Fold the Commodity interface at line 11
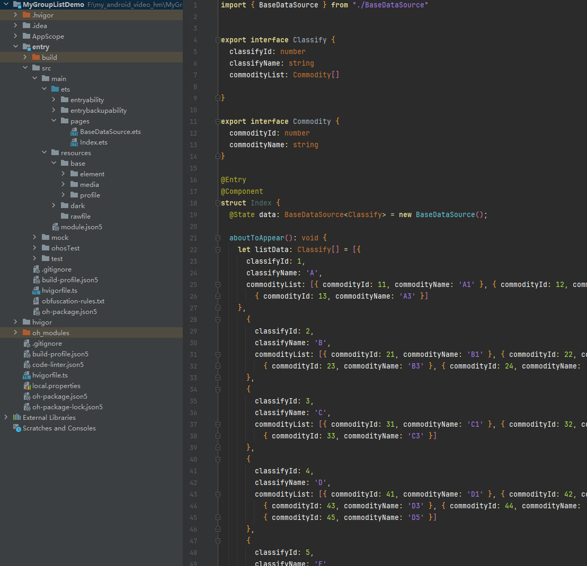This screenshot has height=566, width=587. pyautogui.click(x=218, y=122)
